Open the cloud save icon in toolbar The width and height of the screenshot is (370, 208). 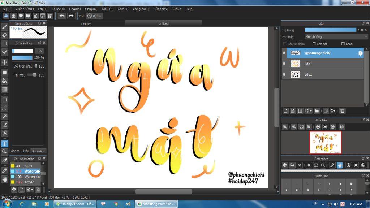6,16
